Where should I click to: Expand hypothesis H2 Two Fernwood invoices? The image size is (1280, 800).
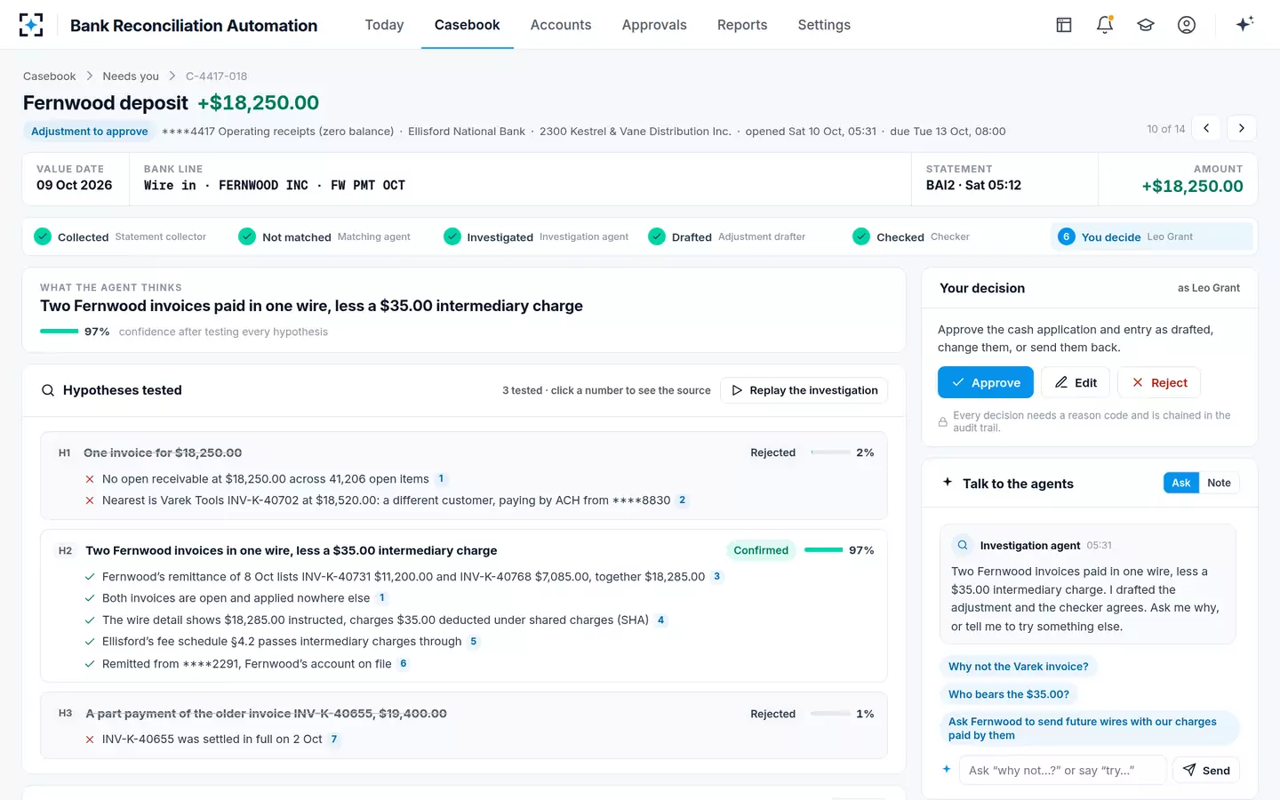464,550
